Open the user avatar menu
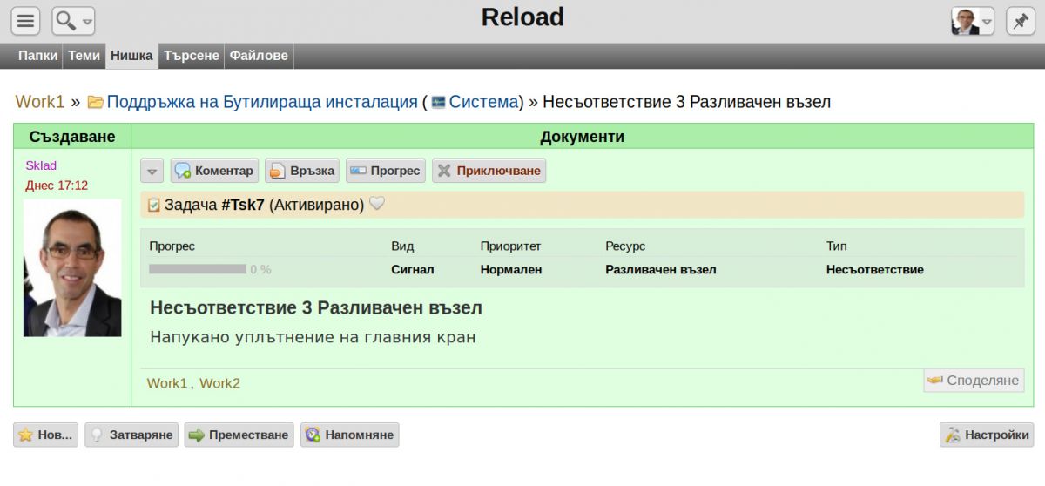 (x=973, y=21)
